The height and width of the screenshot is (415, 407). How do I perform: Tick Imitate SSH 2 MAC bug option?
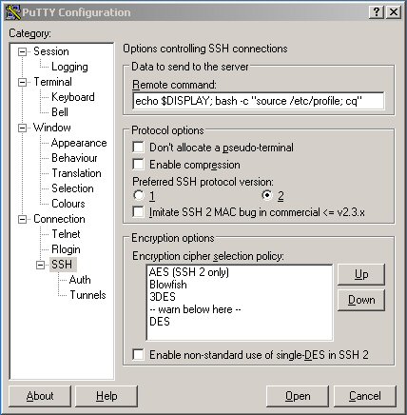pyautogui.click(x=138, y=212)
